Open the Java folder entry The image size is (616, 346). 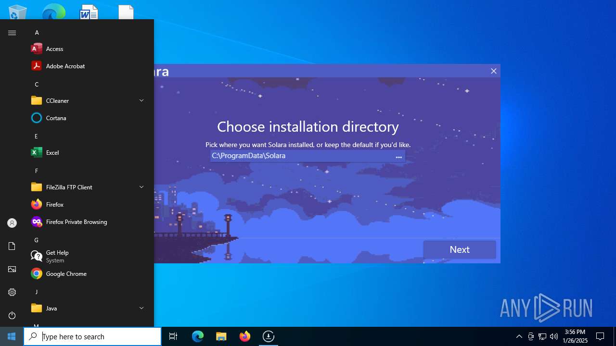click(89, 308)
